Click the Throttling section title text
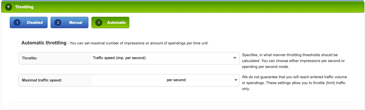365x110 pixels. point(24,7)
